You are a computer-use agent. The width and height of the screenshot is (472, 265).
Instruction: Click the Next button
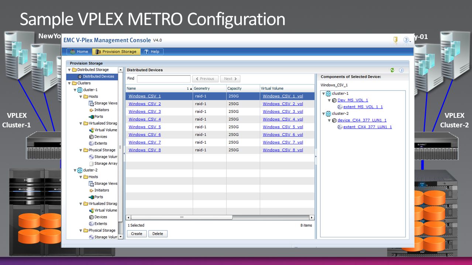point(230,79)
